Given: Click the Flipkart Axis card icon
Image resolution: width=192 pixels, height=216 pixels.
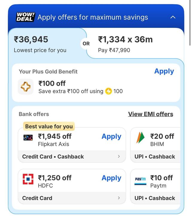Looking at the screenshot, I should [x=28, y=137].
